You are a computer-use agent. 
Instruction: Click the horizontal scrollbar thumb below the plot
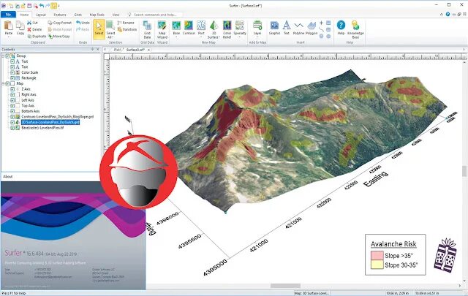tap(285, 286)
